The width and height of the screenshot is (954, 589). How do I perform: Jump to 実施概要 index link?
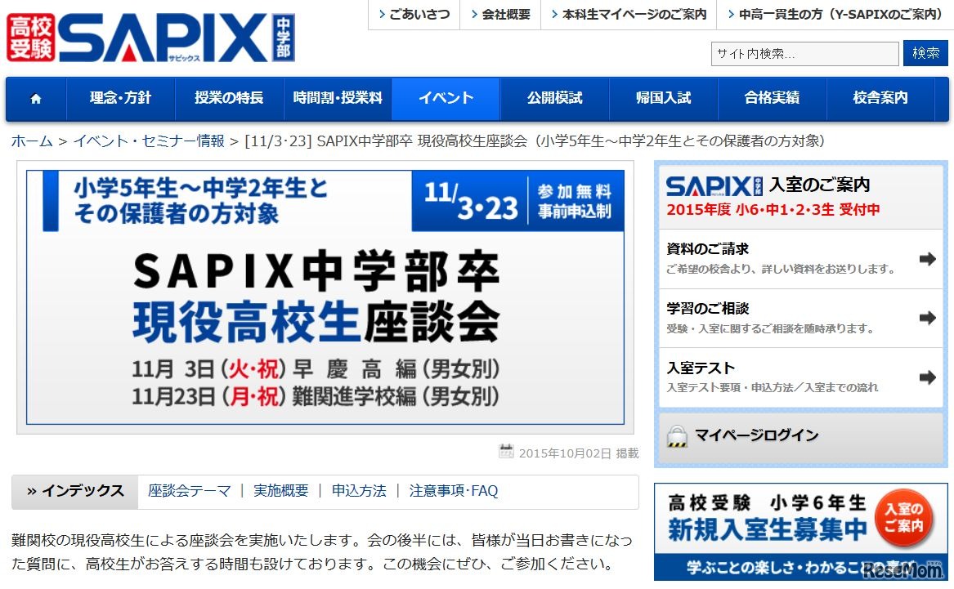point(281,491)
